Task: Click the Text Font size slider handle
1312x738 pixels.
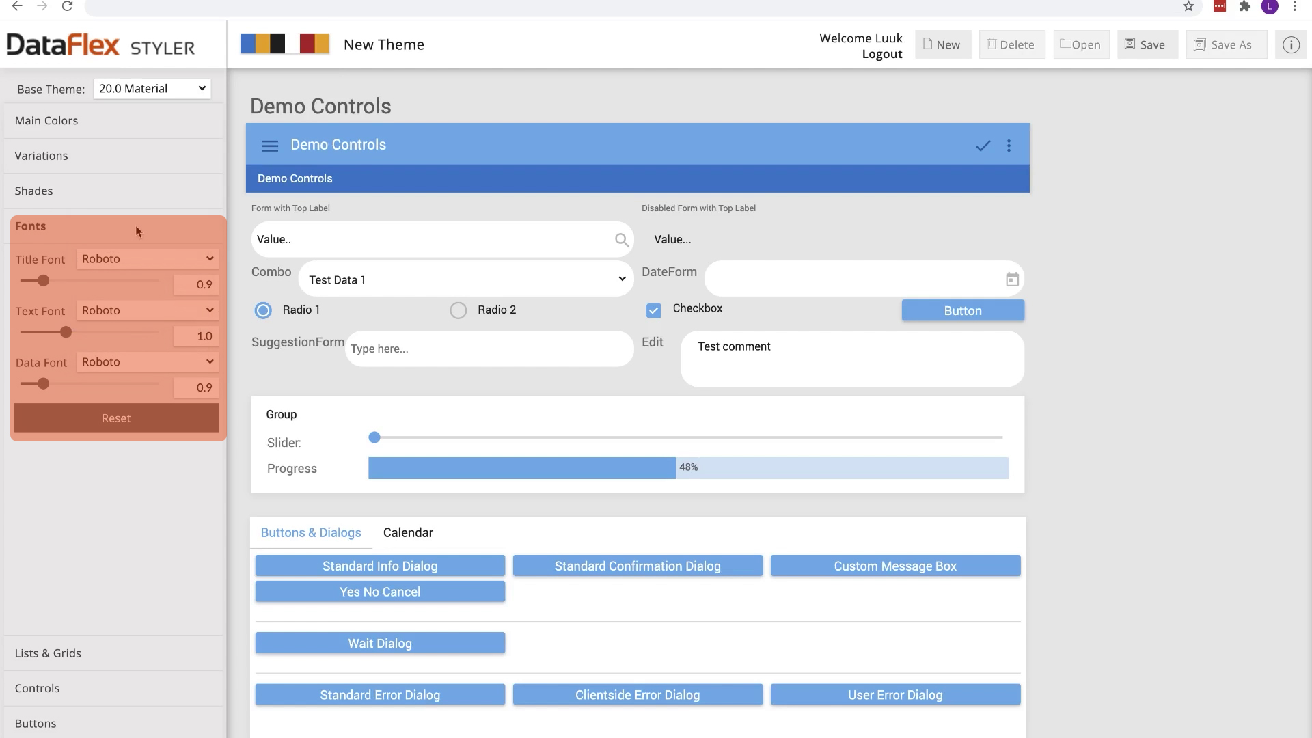Action: 66,332
